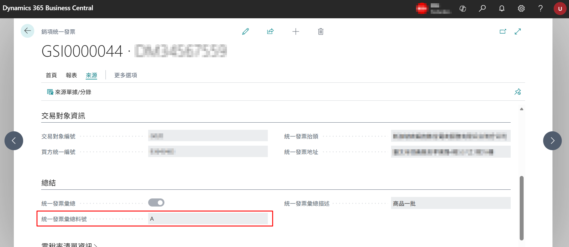Create new record with plus icon

pyautogui.click(x=296, y=31)
